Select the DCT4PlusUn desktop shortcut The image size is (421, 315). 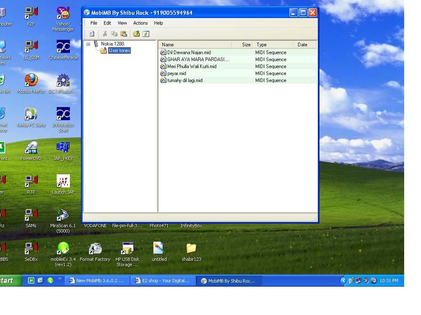pos(63,84)
